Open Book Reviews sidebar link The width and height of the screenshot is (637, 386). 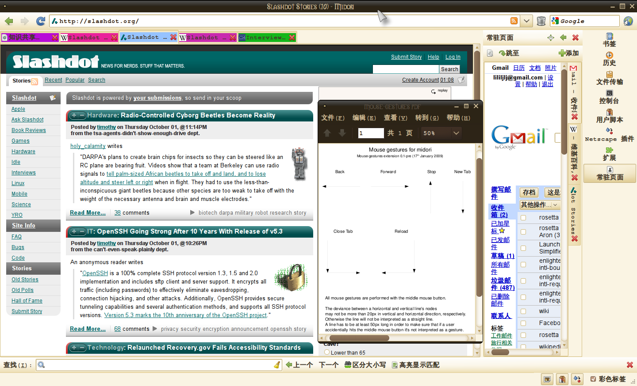[x=29, y=130]
